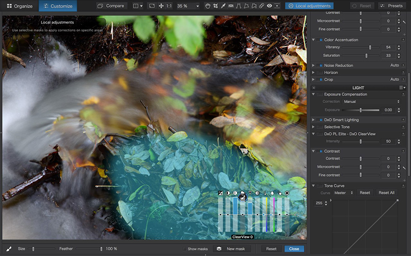Click the Exposure icon in equalizer

coord(220,193)
